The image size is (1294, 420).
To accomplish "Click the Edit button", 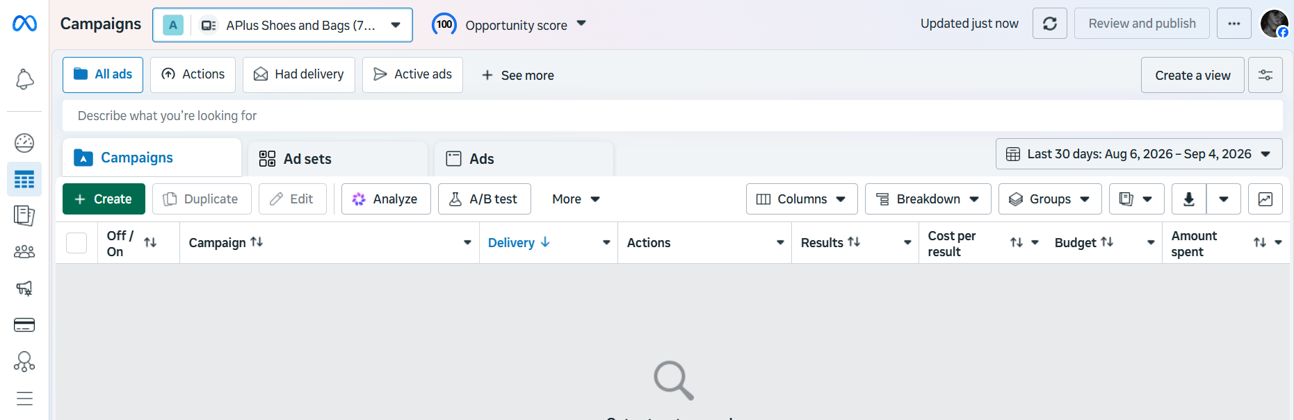I will tap(293, 199).
